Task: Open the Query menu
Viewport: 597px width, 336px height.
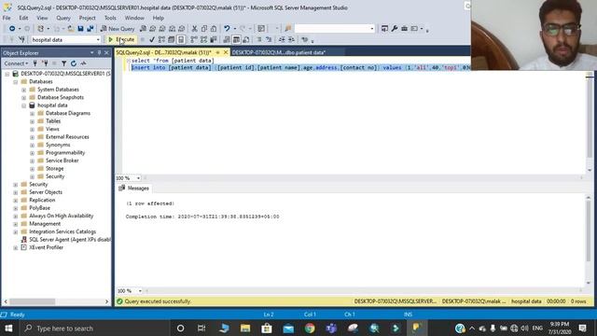Action: (x=63, y=18)
